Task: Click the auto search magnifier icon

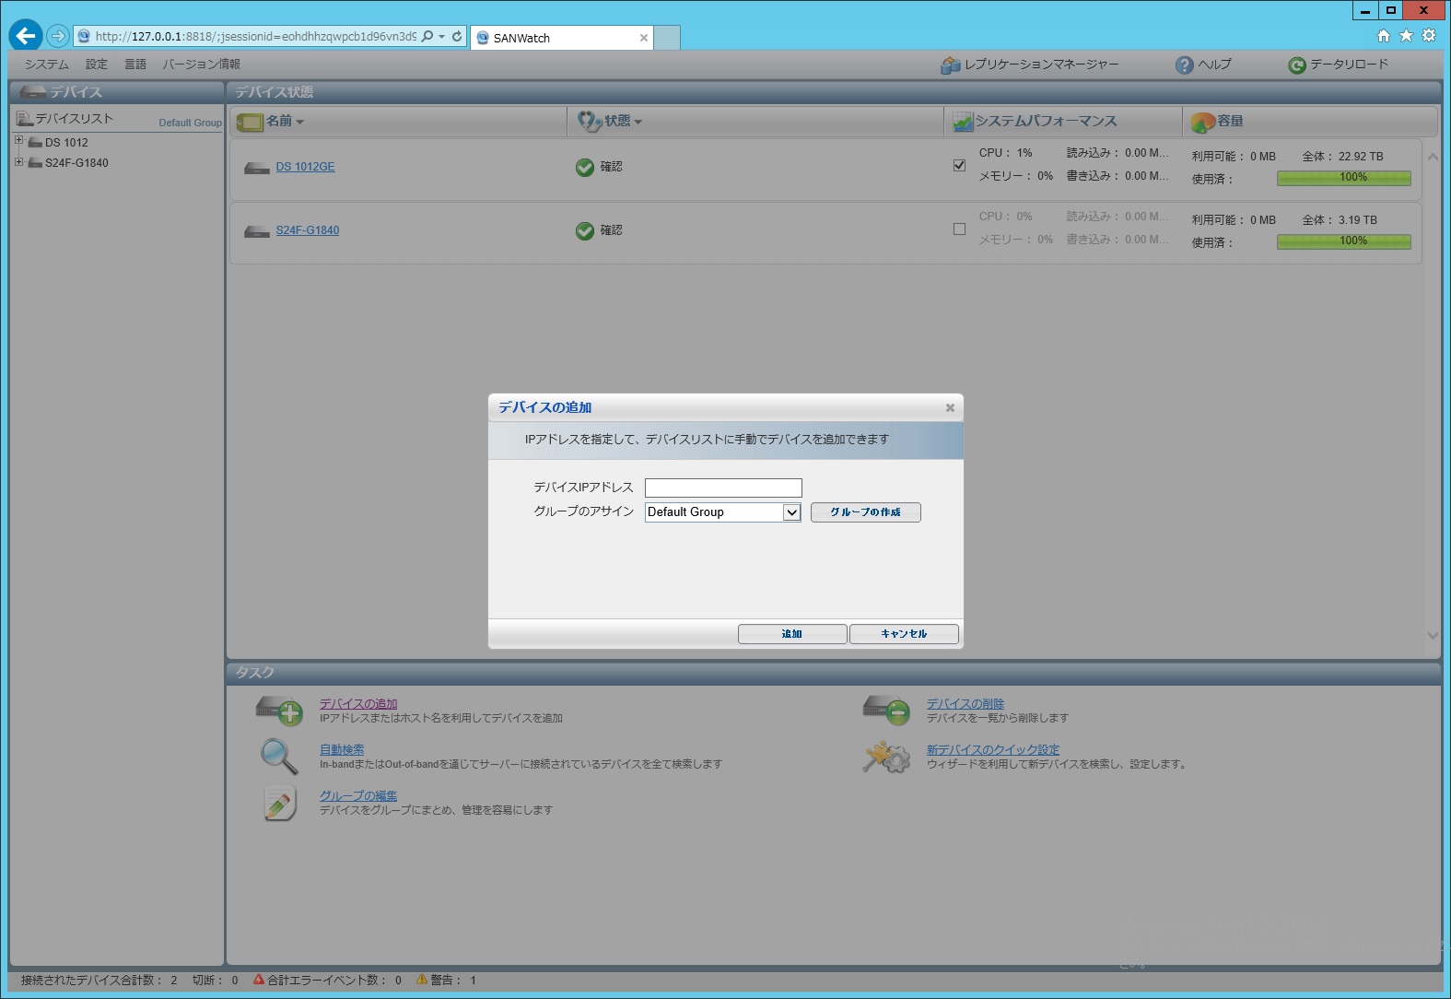Action: (x=278, y=757)
